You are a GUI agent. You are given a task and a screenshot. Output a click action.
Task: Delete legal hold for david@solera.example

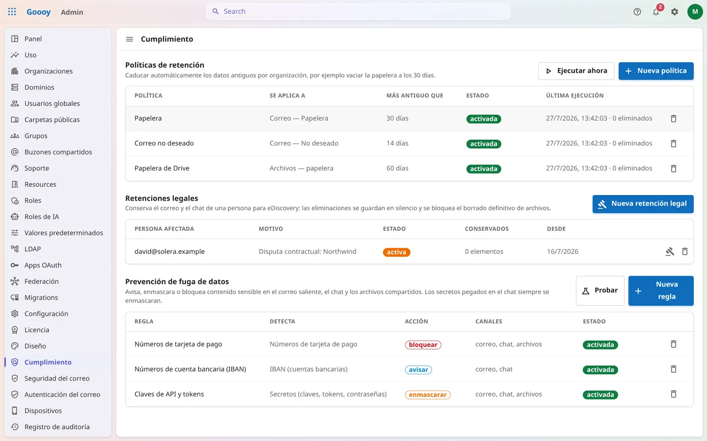pyautogui.click(x=685, y=252)
